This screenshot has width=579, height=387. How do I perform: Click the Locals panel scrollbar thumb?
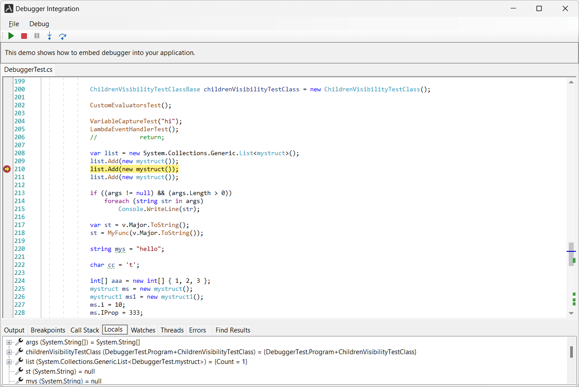point(571,352)
